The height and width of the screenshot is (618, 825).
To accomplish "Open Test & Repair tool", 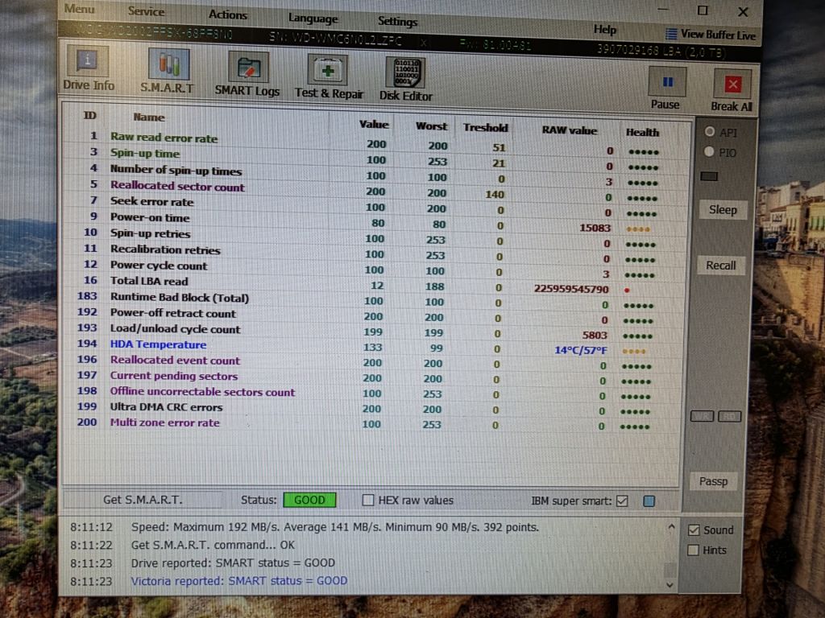I will (x=329, y=76).
